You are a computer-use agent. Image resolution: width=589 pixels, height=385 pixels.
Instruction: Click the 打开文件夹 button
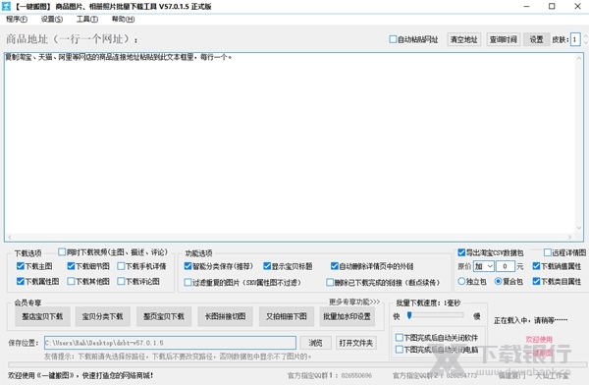click(x=355, y=343)
